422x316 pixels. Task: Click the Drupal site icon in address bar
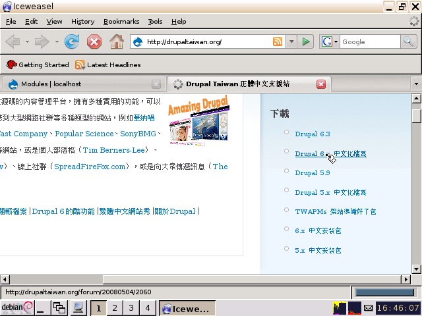pyautogui.click(x=138, y=41)
